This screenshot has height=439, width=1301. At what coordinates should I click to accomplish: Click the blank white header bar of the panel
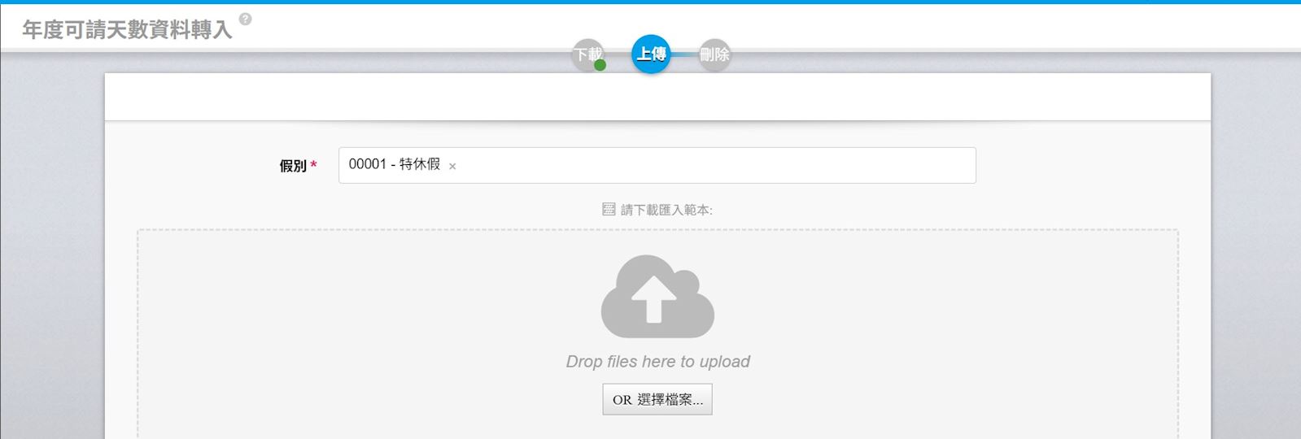657,98
